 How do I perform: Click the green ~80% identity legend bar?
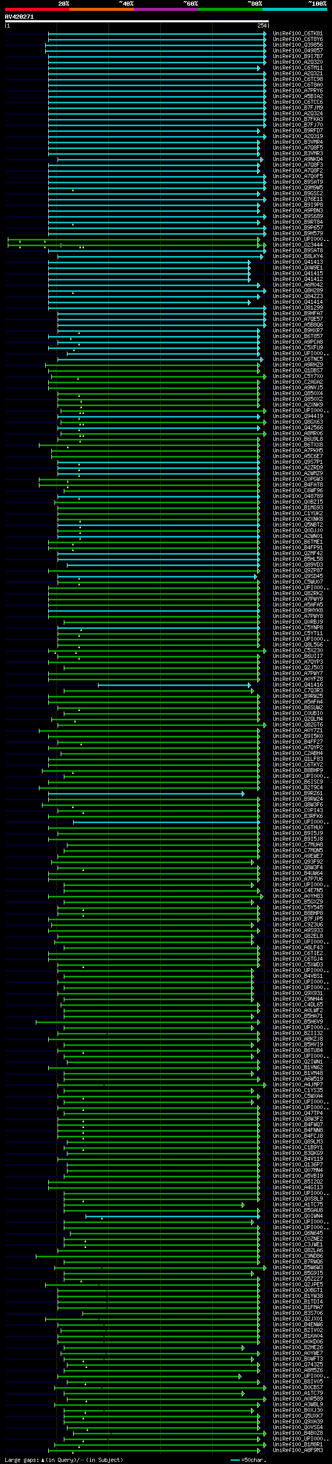[230, 9]
